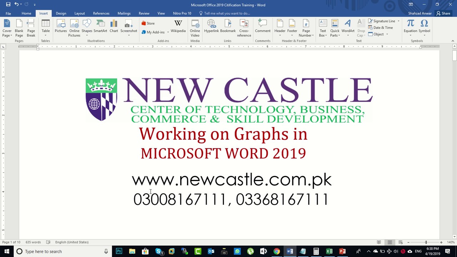The width and height of the screenshot is (457, 257).
Task: Open Photoshop from the taskbar
Action: [x=119, y=251]
